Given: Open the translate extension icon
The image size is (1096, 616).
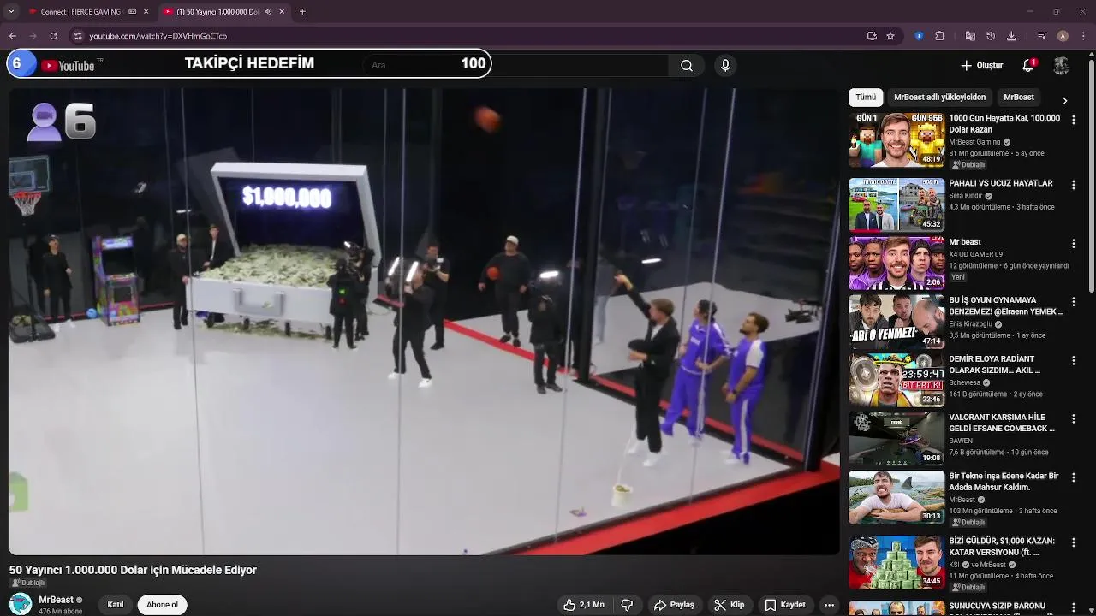Looking at the screenshot, I should (x=970, y=36).
